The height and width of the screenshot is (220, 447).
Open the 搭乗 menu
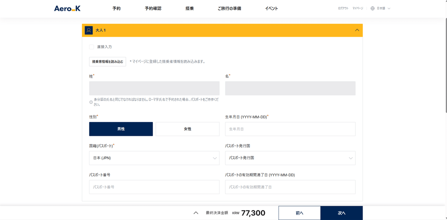pyautogui.click(x=190, y=8)
